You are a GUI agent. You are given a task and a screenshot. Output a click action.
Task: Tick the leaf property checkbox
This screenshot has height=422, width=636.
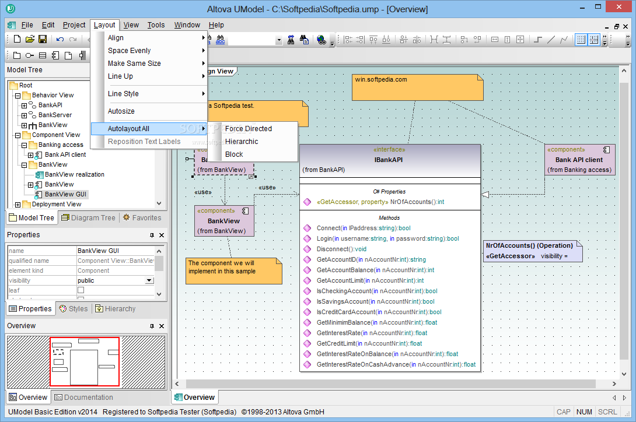pos(81,290)
